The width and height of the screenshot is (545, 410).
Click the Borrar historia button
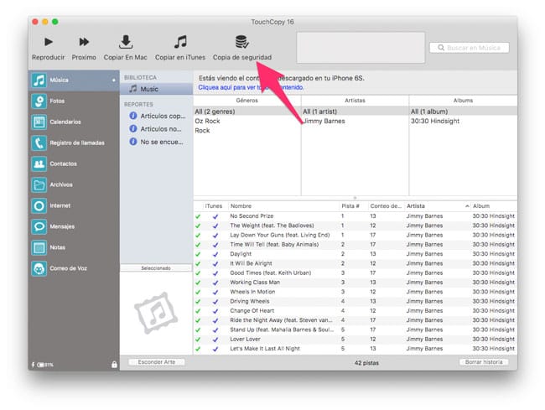pos(484,362)
